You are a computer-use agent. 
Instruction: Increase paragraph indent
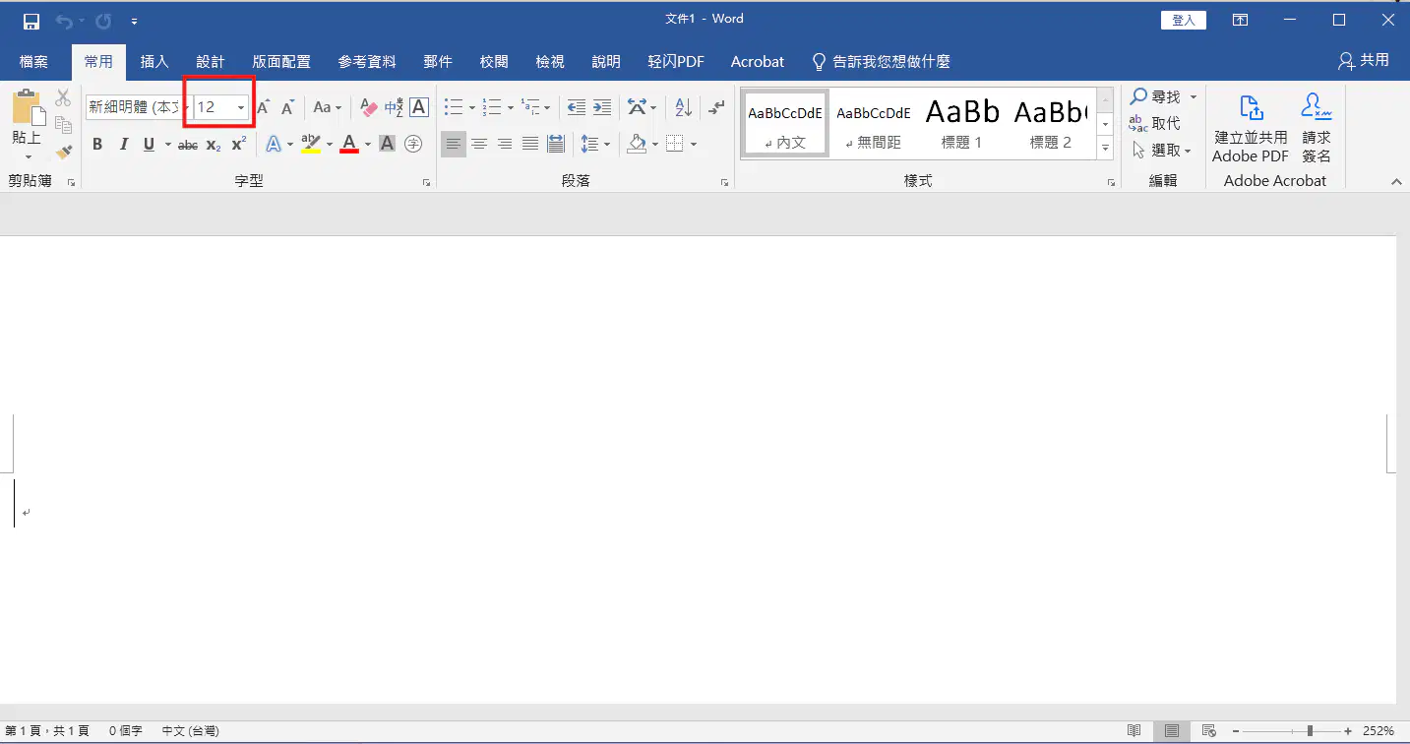602,107
